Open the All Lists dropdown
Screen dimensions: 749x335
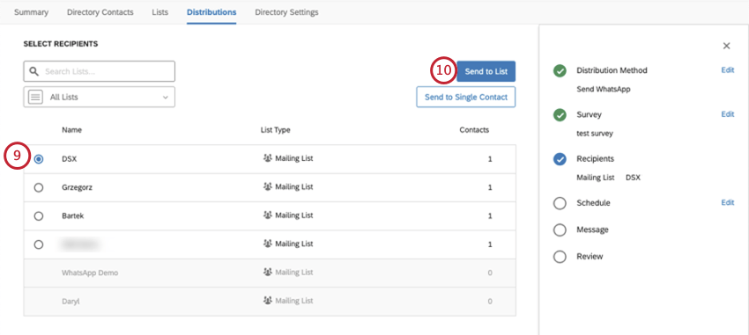(x=100, y=97)
